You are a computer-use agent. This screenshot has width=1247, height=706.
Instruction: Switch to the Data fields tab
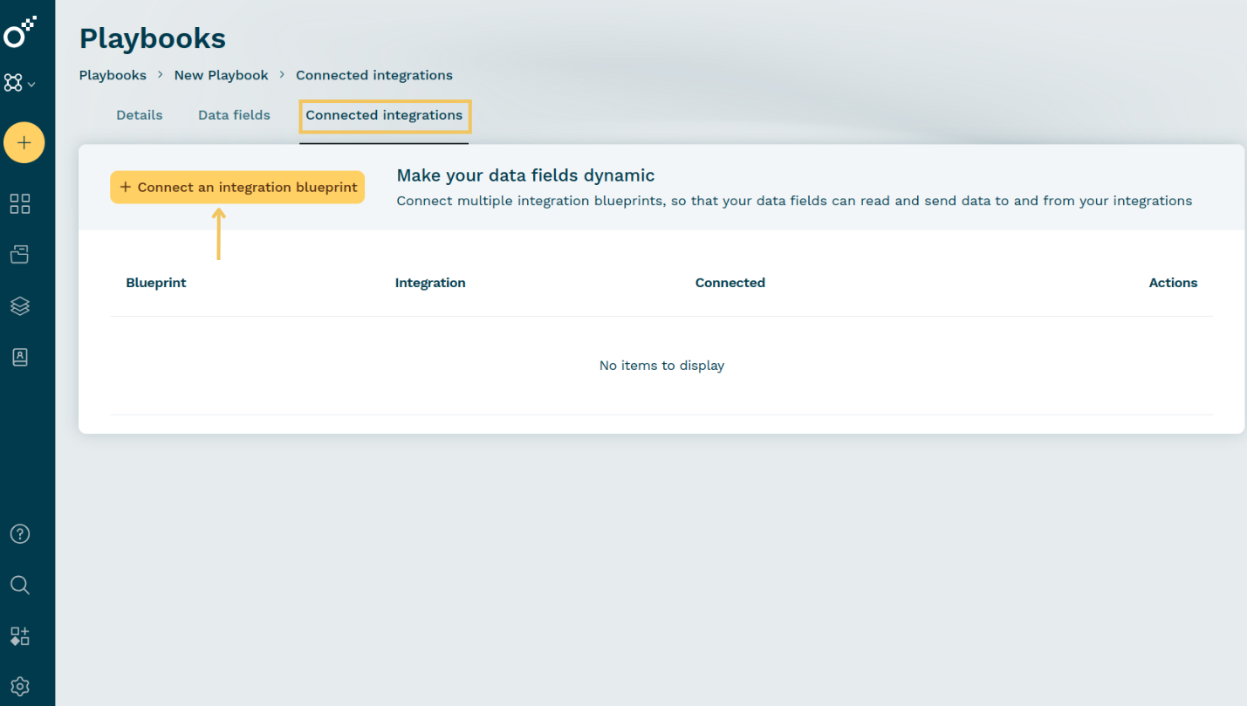[234, 115]
